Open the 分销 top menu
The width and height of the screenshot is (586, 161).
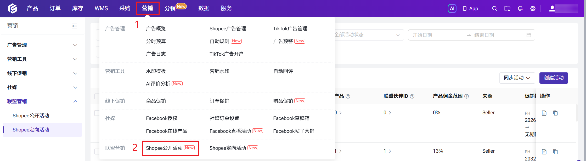click(x=170, y=8)
